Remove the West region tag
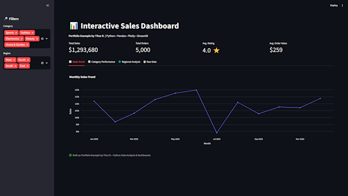This screenshot has width=348, height=196. pyautogui.click(x=14, y=60)
